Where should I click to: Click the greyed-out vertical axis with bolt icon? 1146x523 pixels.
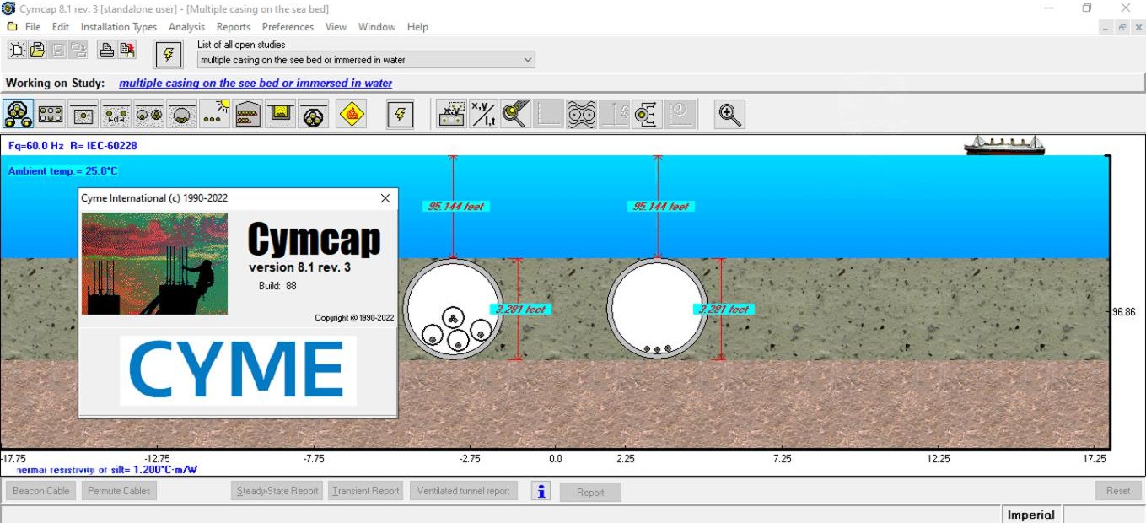[614, 114]
